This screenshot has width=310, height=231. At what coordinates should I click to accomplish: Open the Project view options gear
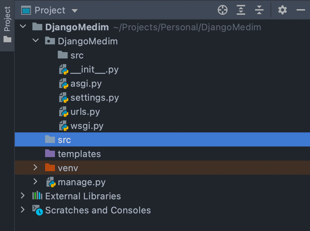pos(282,10)
